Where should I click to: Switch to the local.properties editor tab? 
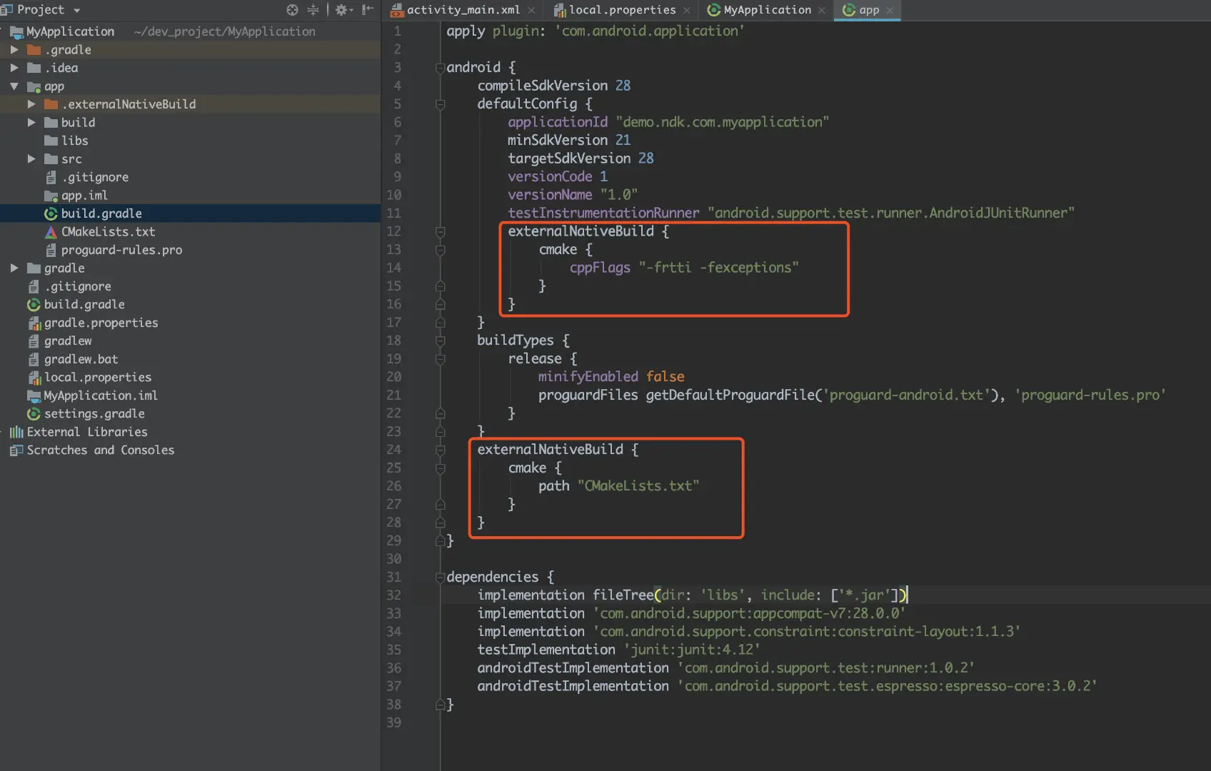[x=622, y=10]
